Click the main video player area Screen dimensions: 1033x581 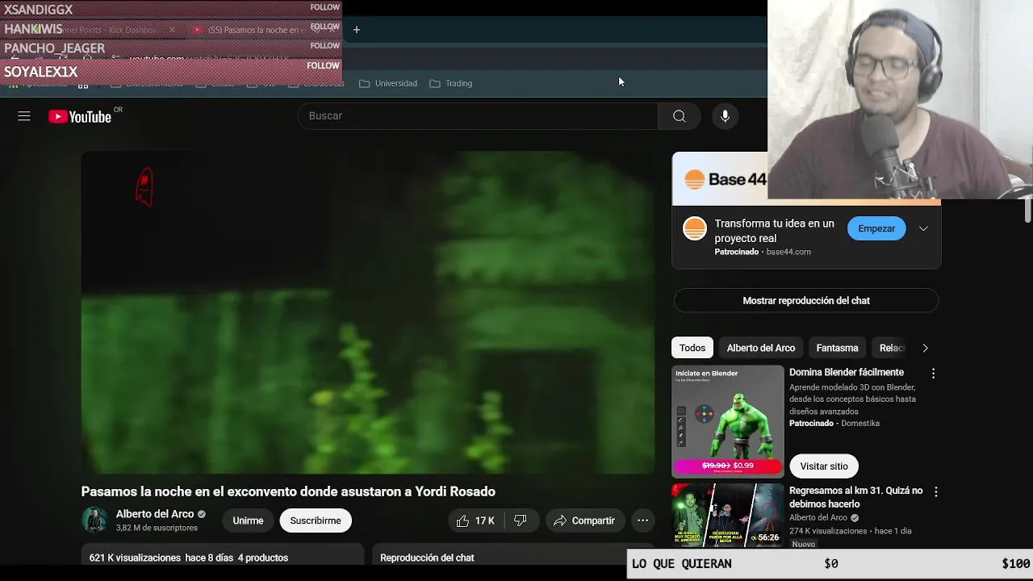coord(367,312)
